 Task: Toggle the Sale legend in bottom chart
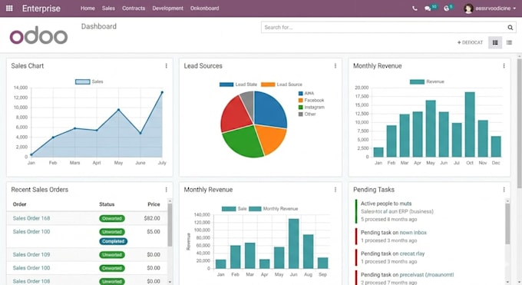(234, 209)
